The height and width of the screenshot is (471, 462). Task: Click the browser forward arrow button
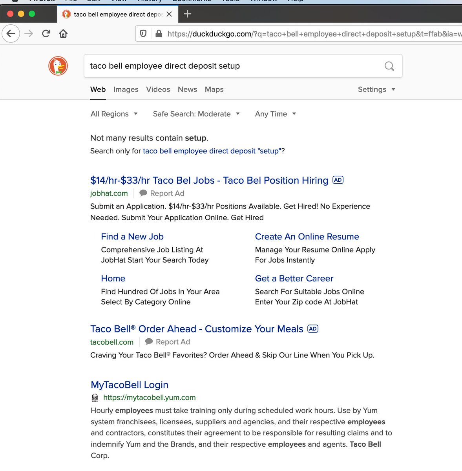coord(29,34)
